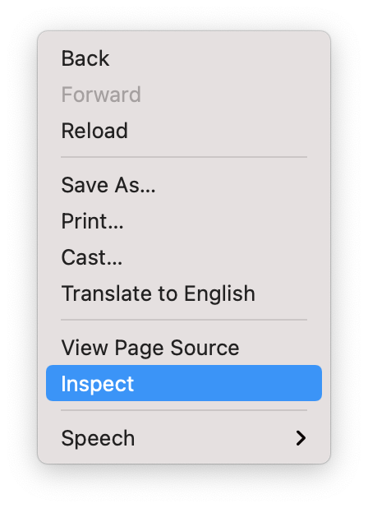The image size is (368, 508).
Task: Send the page to a printer via Print...
Action: coord(184,221)
